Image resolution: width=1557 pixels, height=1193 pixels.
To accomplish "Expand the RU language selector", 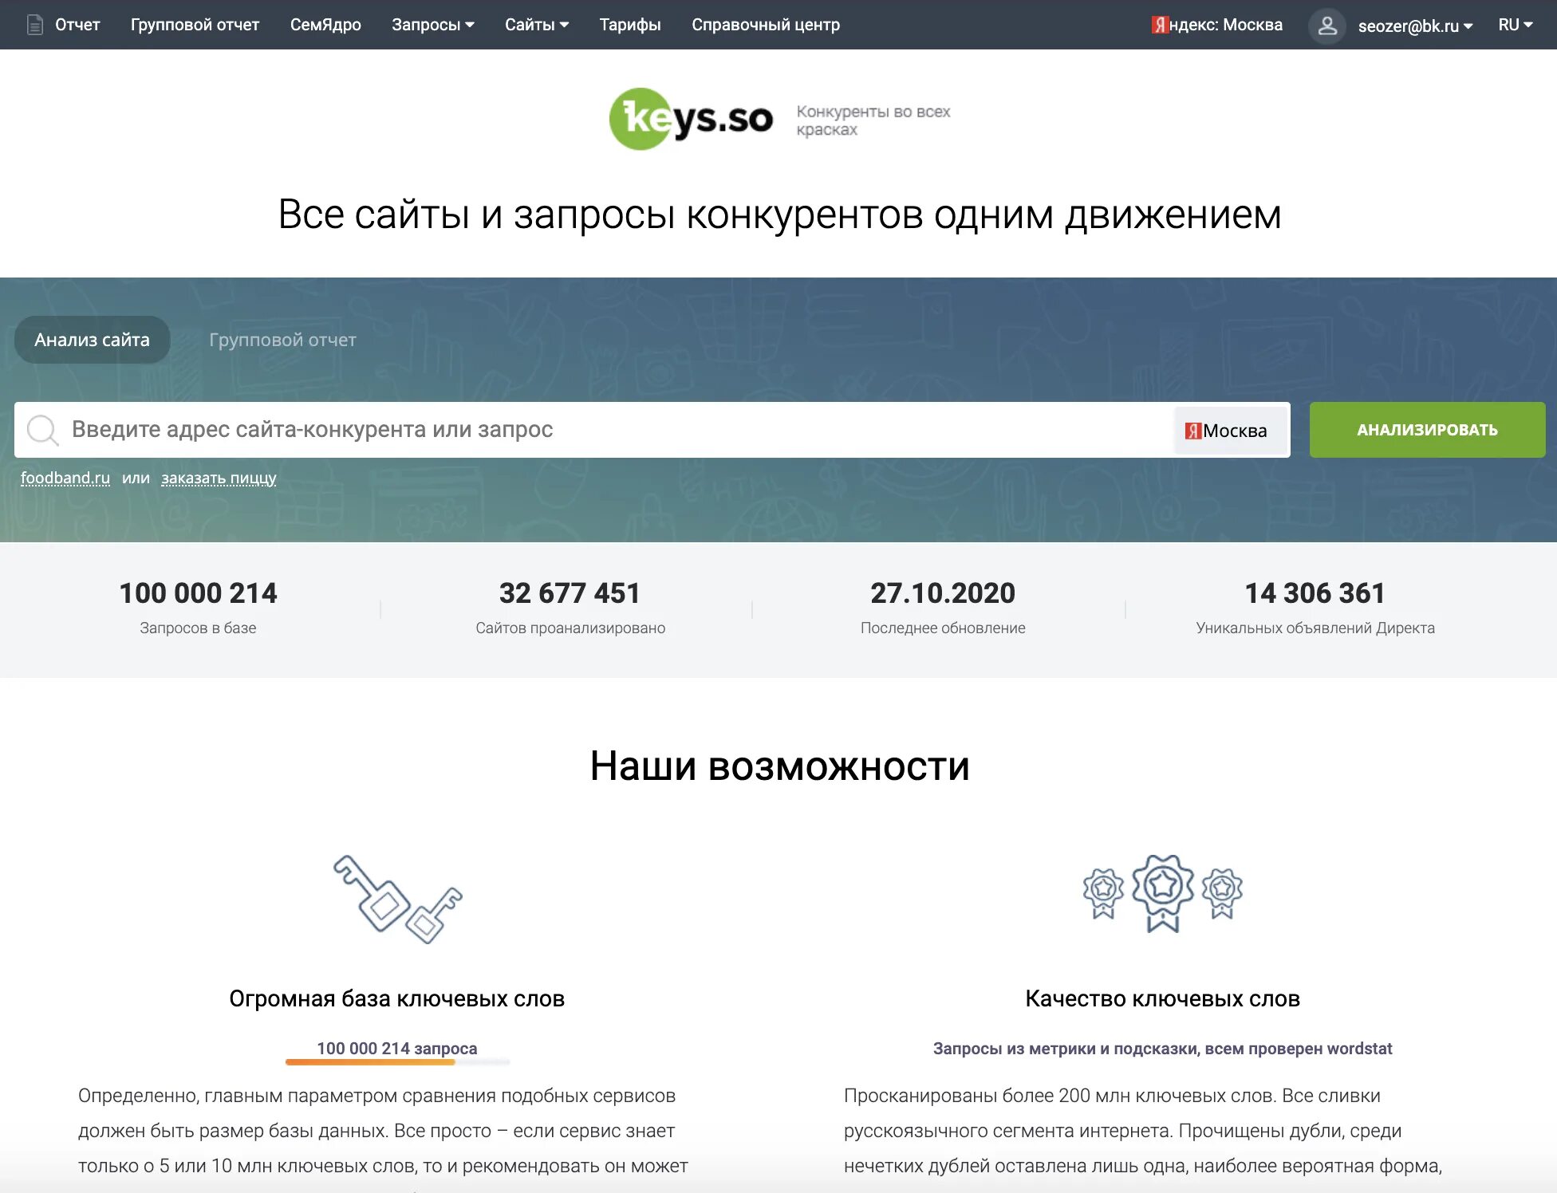I will (1516, 25).
